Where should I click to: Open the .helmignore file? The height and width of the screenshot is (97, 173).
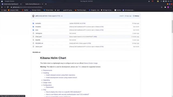click(x=39, y=33)
